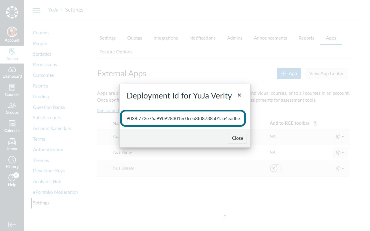Open the ePortfolio Moderation link
The image size is (370, 231).
tap(55, 192)
